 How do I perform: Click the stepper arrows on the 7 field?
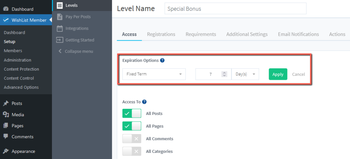224,74
